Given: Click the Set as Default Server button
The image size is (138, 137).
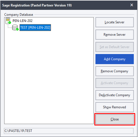Looking at the screenshot, I should click(114, 47).
